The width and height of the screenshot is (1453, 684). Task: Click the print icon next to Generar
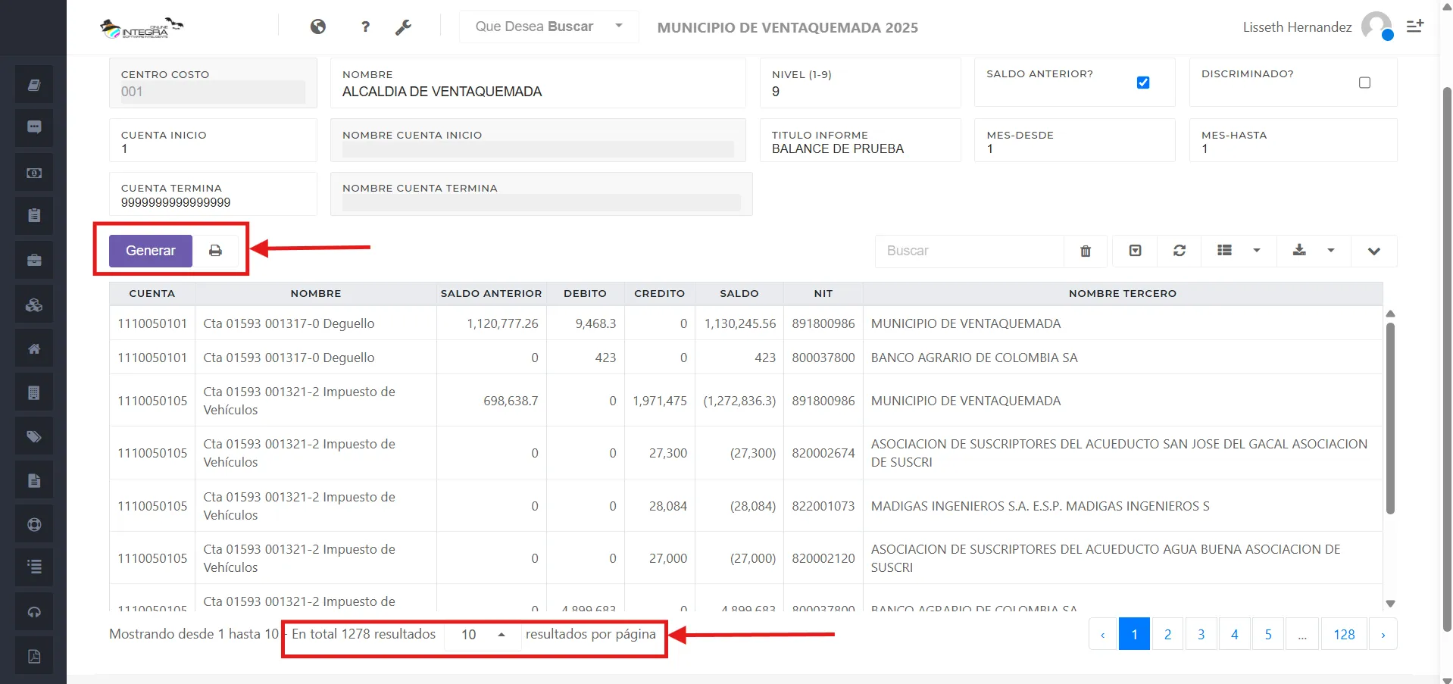[215, 250]
